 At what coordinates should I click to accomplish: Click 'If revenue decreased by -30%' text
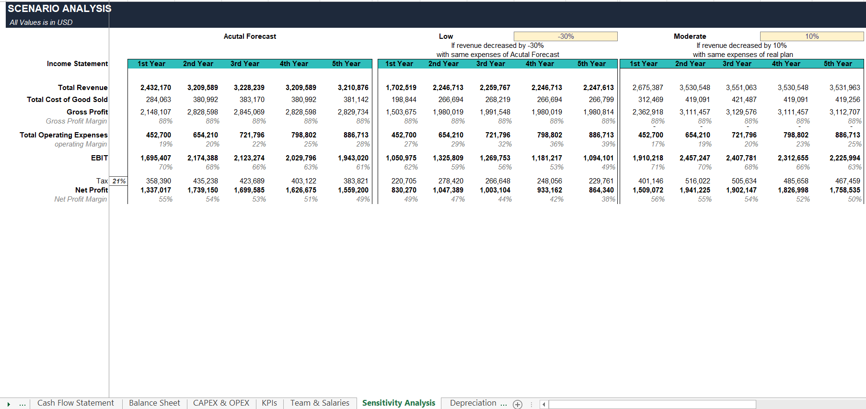(497, 45)
